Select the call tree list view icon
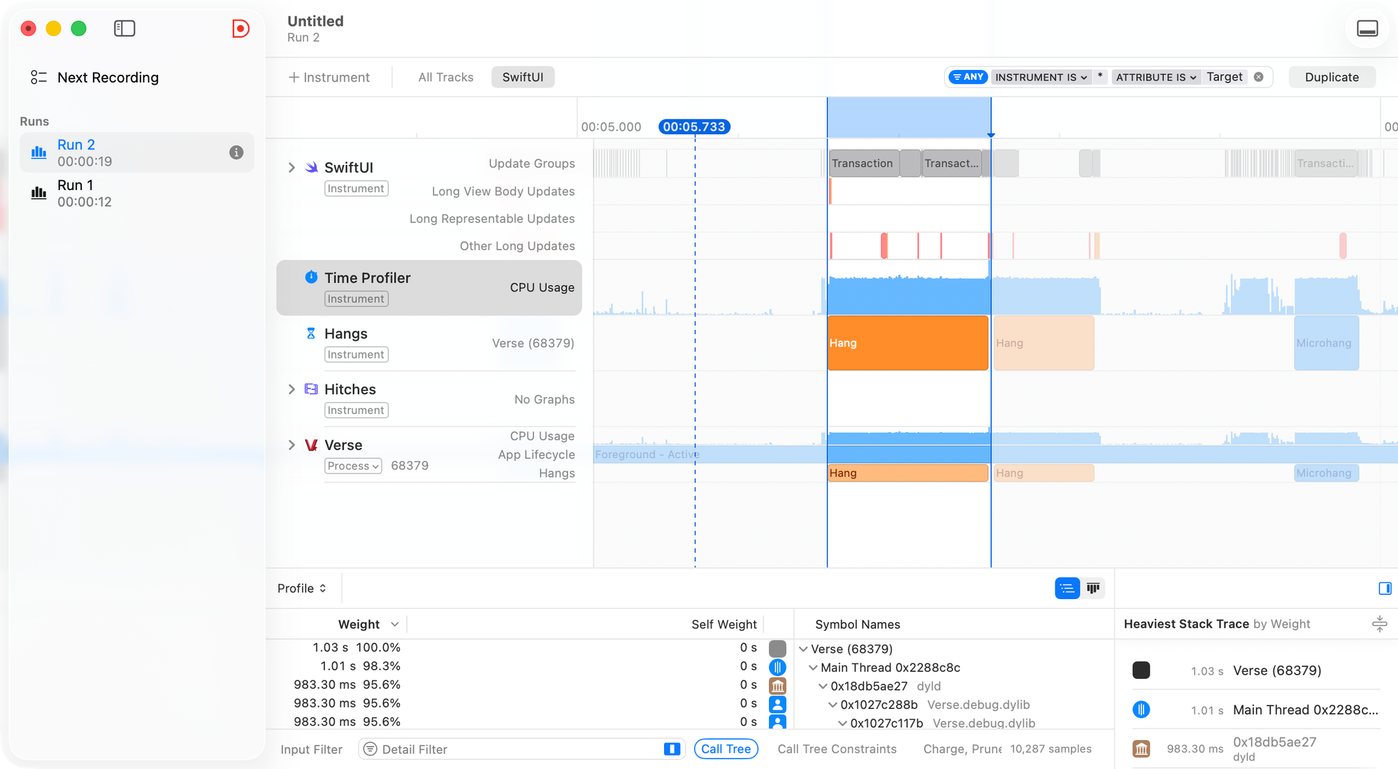 point(1067,588)
